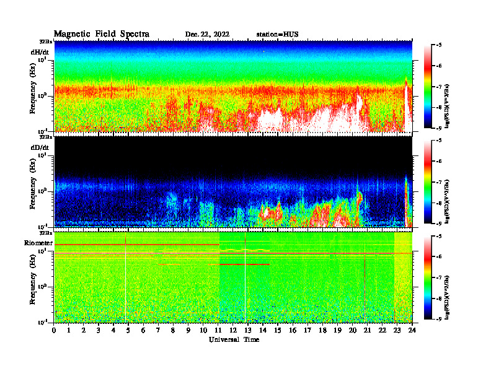The width and height of the screenshot is (491, 379).
Task: Click the "10" hour tick label
Action: (203, 331)
